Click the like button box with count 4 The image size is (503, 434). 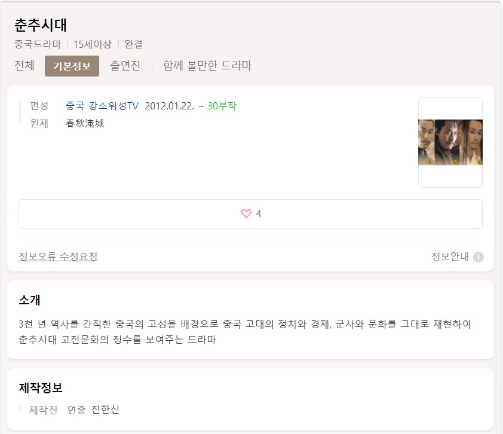[250, 214]
